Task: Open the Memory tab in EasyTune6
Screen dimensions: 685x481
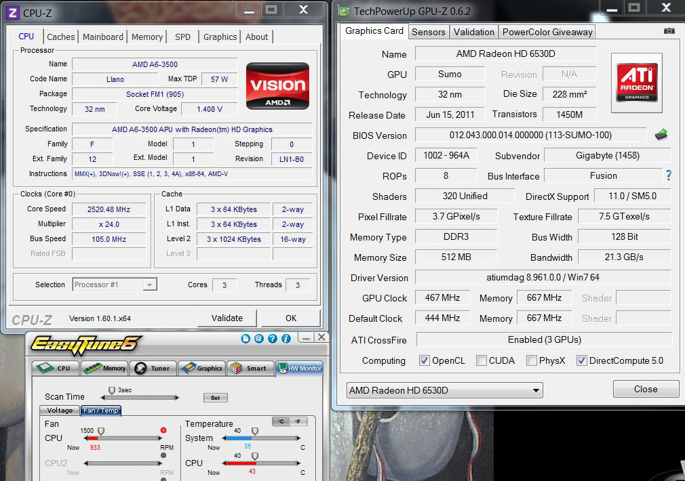Action: (x=105, y=369)
